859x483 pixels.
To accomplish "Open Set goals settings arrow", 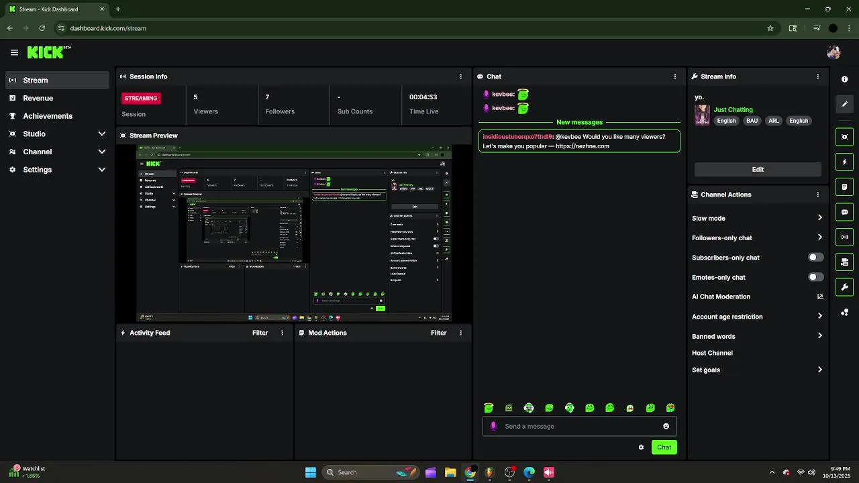I will coord(819,370).
